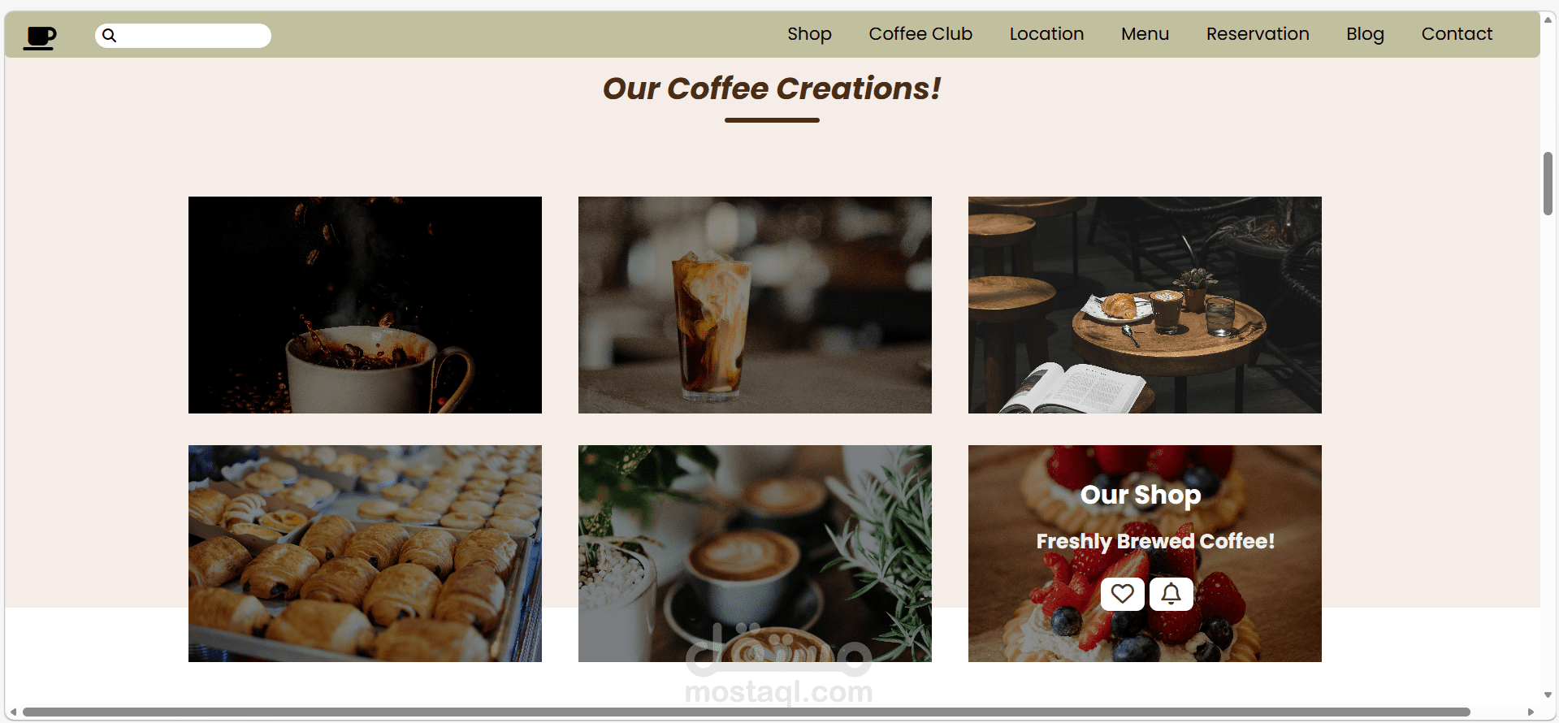Click the coffee cup logo icon
Viewport: 1559px width, 723px height.
pos(39,37)
